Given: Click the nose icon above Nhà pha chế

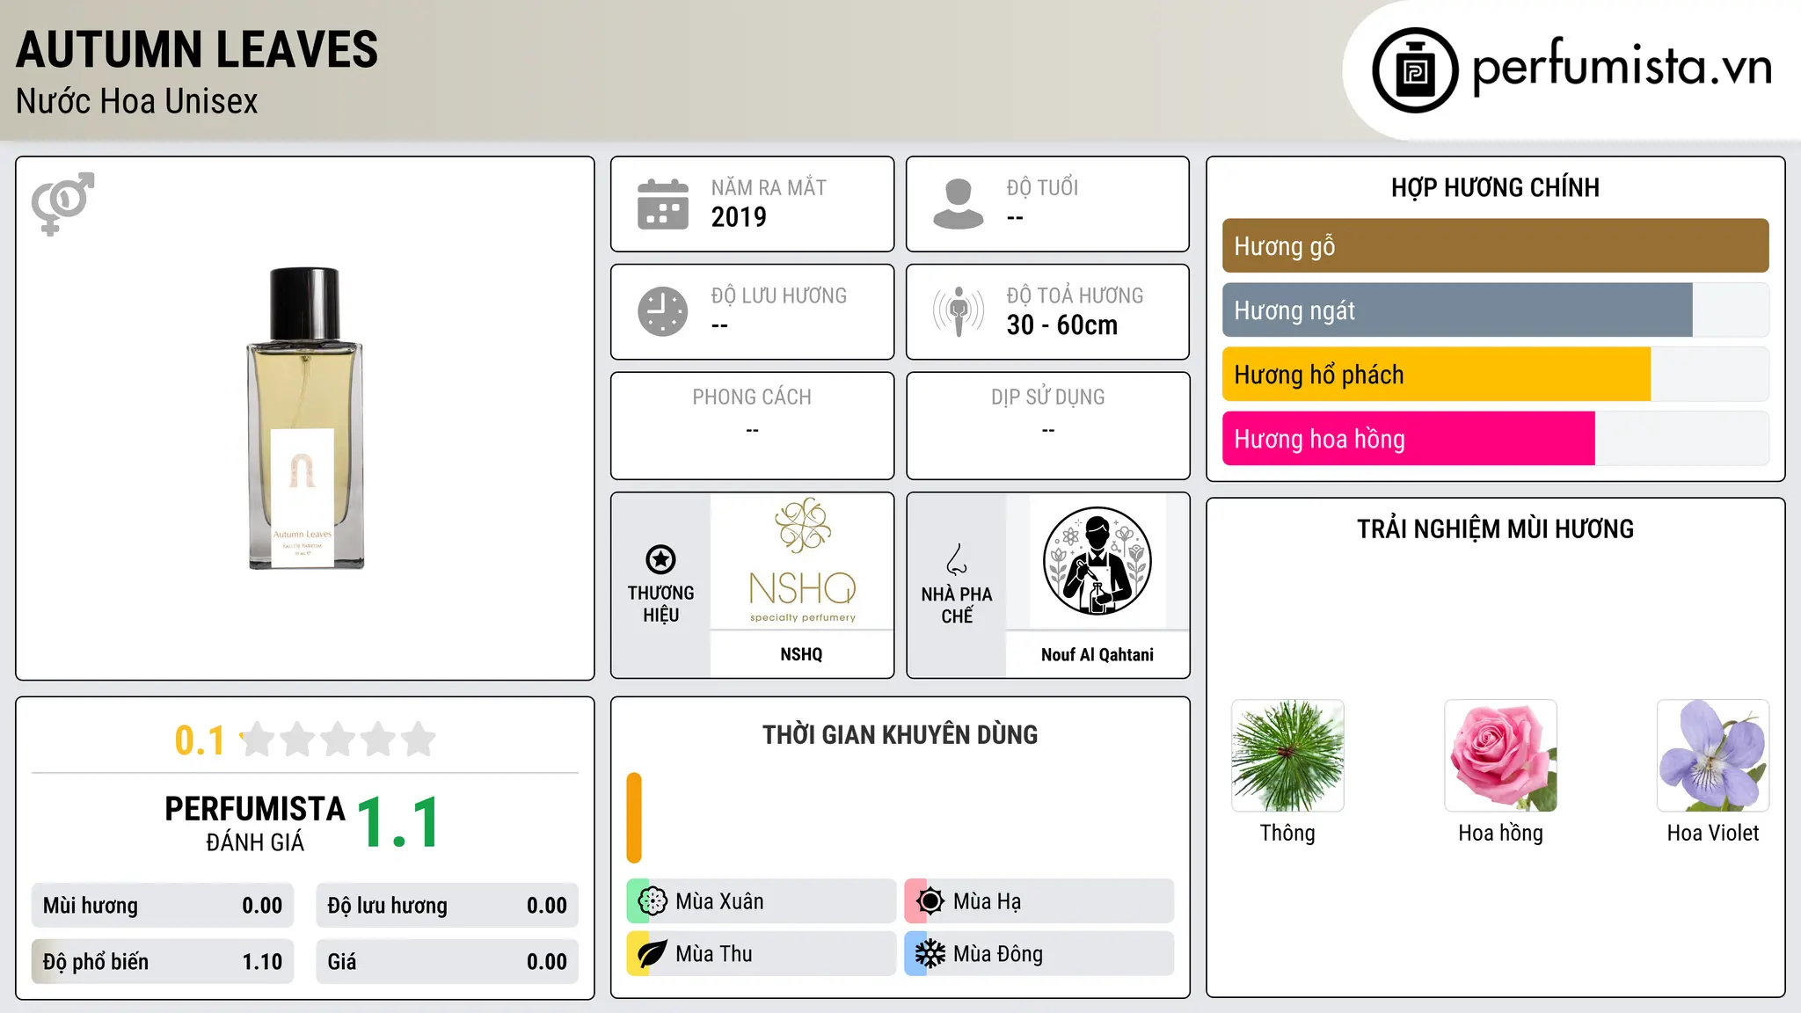Looking at the screenshot, I should click(957, 559).
